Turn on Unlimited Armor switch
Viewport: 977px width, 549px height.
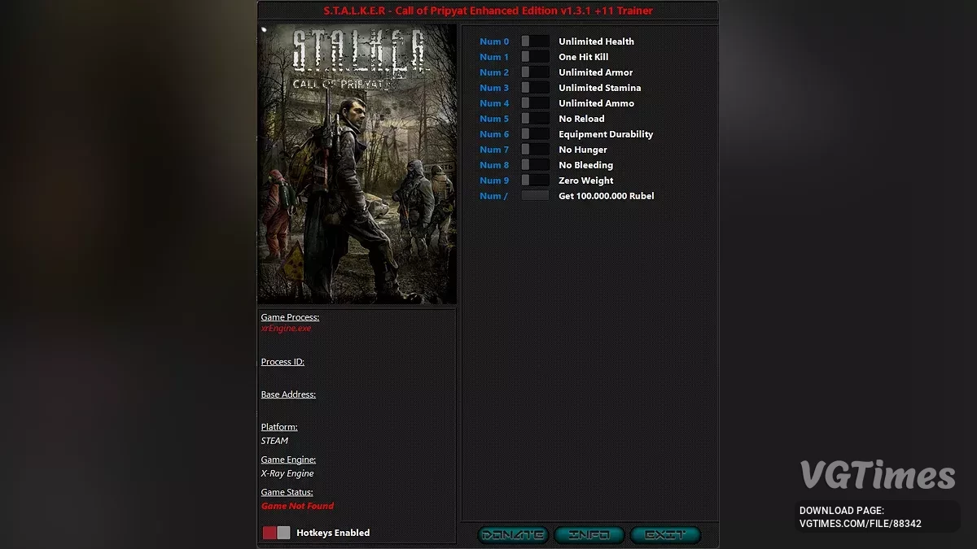coord(535,72)
